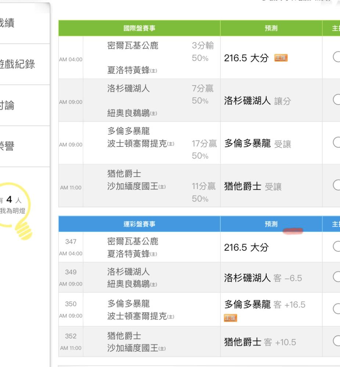Click 主推 badge beside 216.5 大分
The height and width of the screenshot is (367, 340).
(x=281, y=58)
